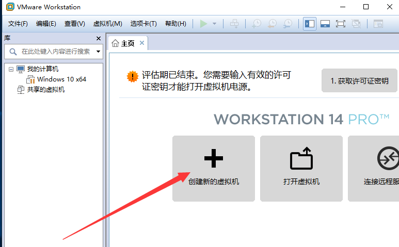399x247 pixels.
Task: Click the Revert to Snapshot icon
Action: [272, 24]
